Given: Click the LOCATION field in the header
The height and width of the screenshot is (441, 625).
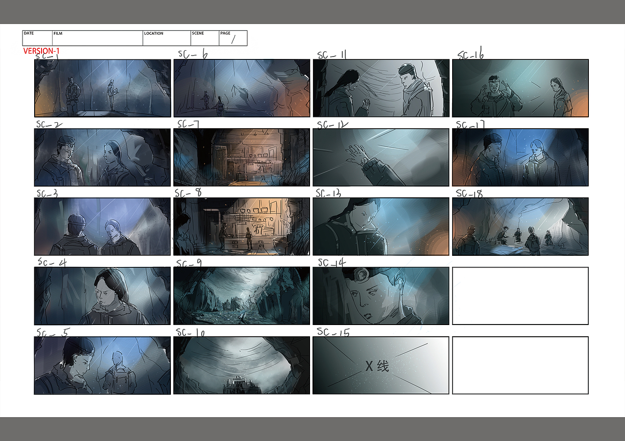Looking at the screenshot, I should click(167, 38).
